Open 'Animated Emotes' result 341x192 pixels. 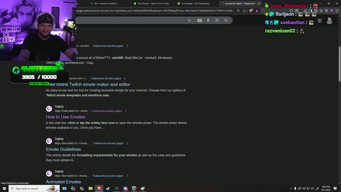coord(63,182)
